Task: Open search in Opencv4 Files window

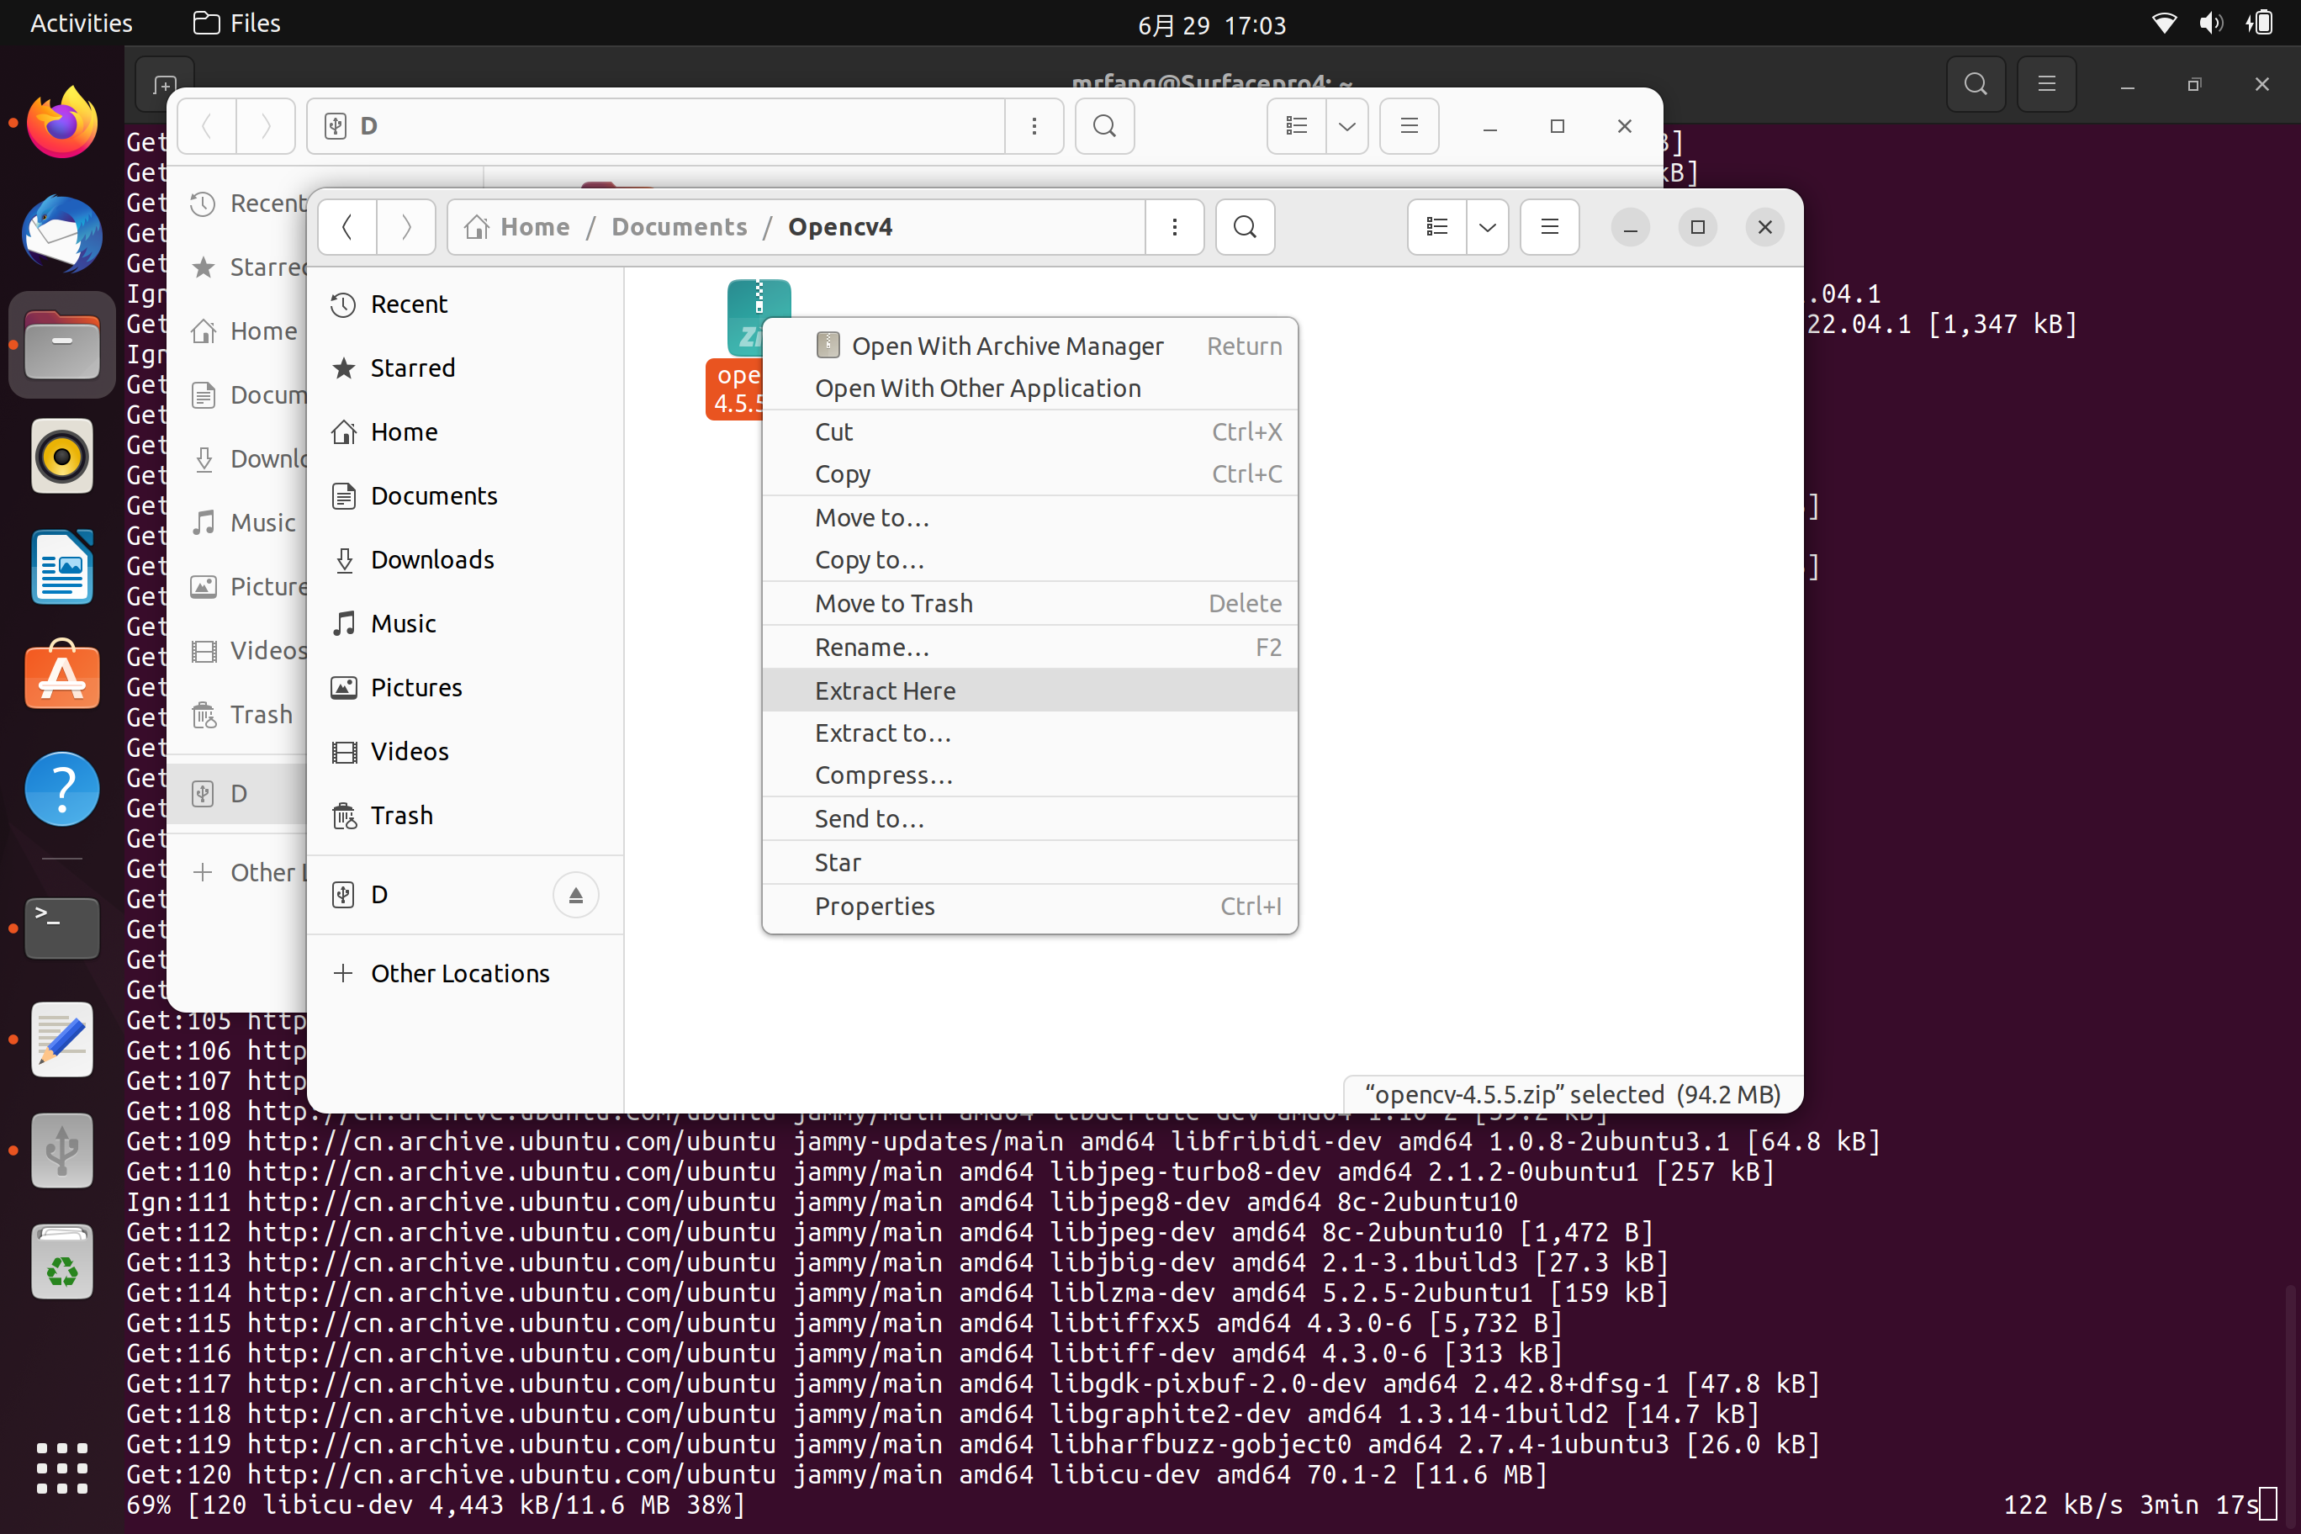Action: [x=1245, y=227]
